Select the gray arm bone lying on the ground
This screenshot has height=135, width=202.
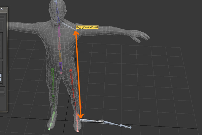(92, 121)
